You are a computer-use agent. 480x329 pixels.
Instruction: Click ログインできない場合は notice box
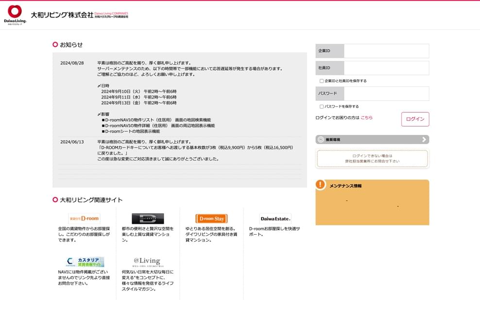click(372, 159)
